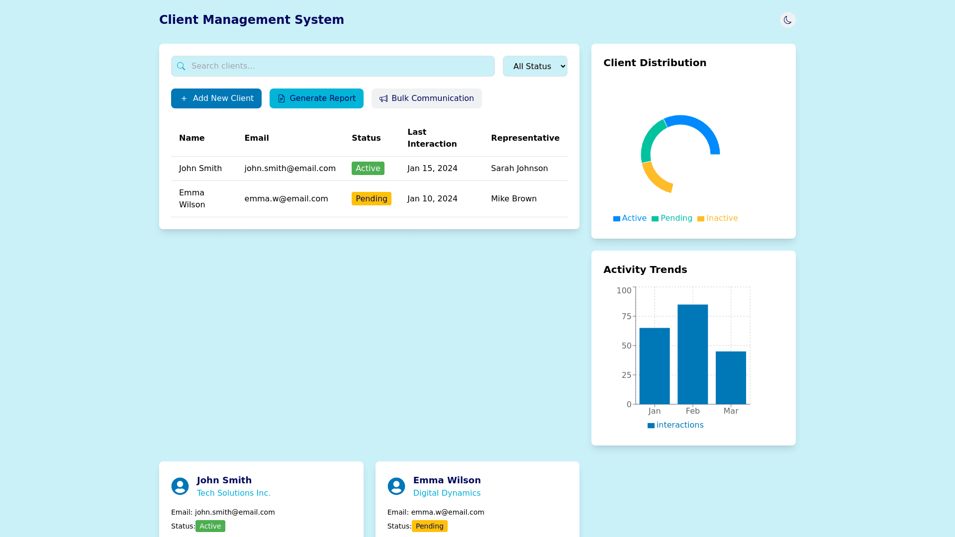The image size is (955, 537).
Task: Click Emma Wilson's profile avatar icon
Action: point(396,486)
